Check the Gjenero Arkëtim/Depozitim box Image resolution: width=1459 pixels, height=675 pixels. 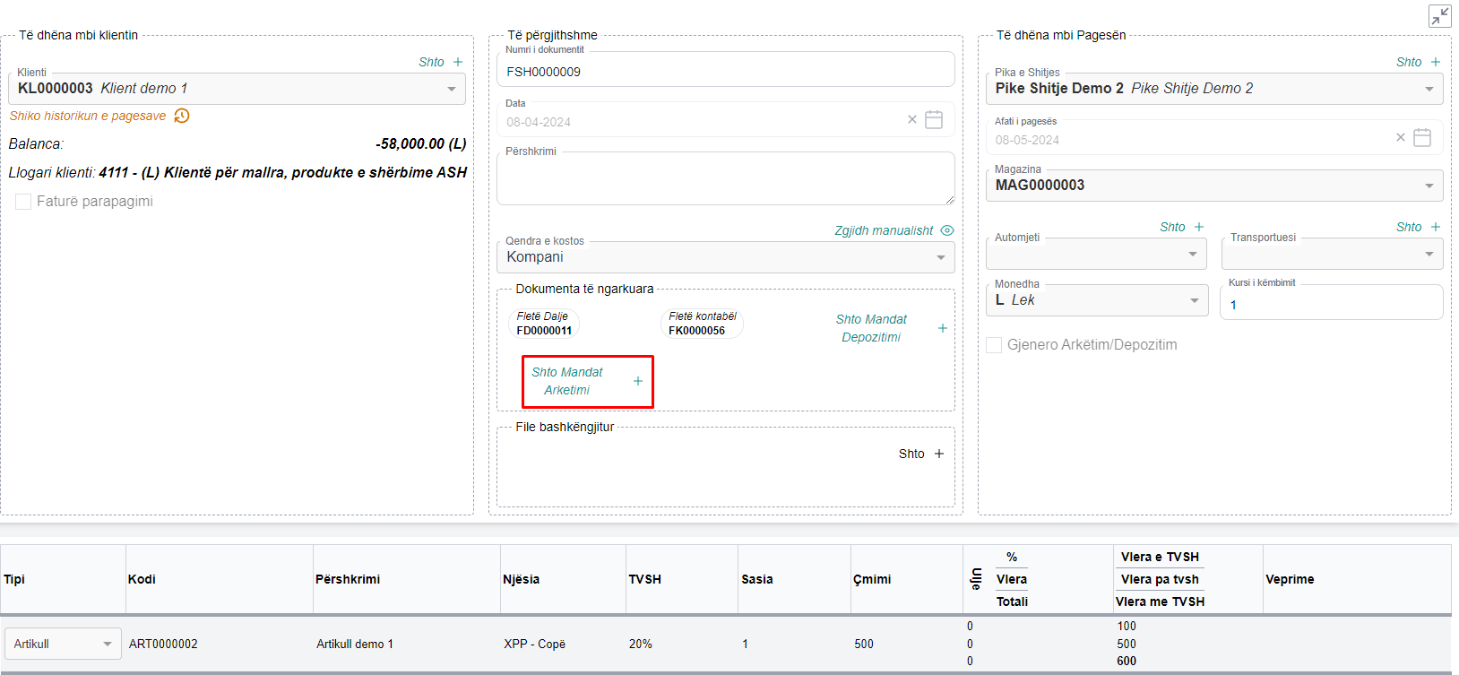(x=994, y=345)
